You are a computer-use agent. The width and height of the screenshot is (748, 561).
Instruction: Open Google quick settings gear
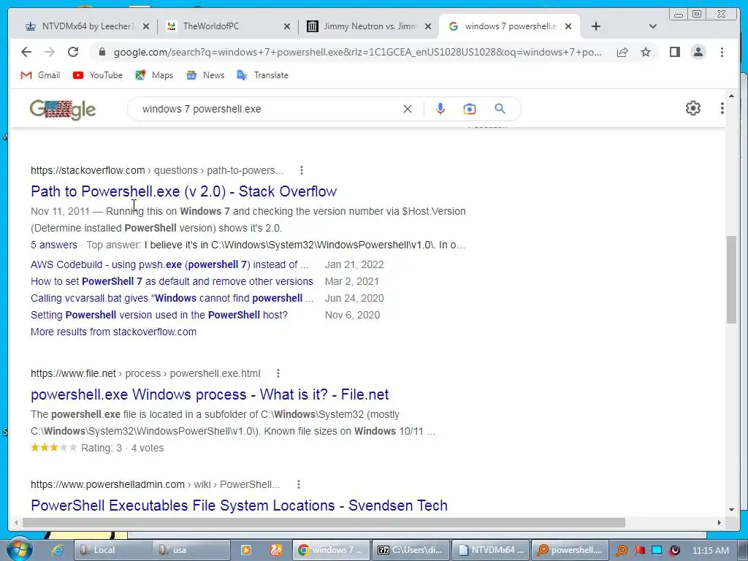(x=692, y=108)
